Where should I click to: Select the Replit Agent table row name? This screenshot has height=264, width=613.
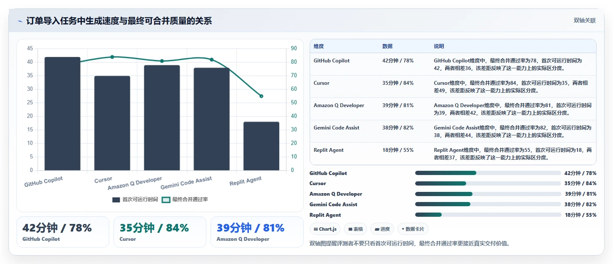point(329,150)
